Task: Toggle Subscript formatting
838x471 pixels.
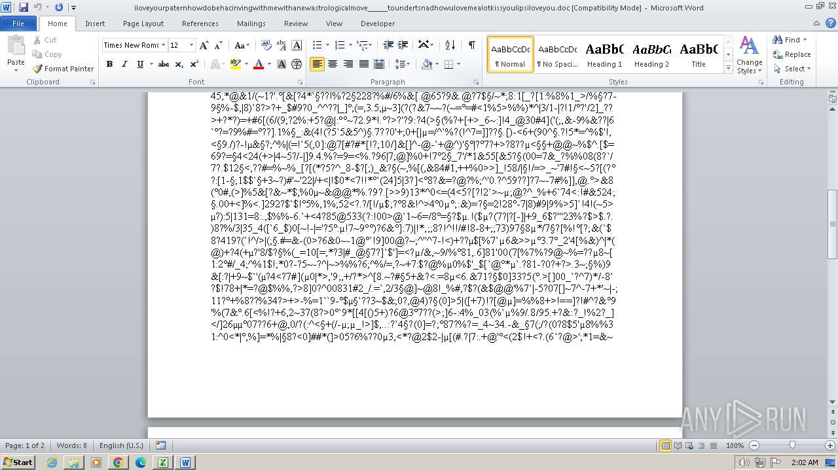Action: pyautogui.click(x=180, y=64)
